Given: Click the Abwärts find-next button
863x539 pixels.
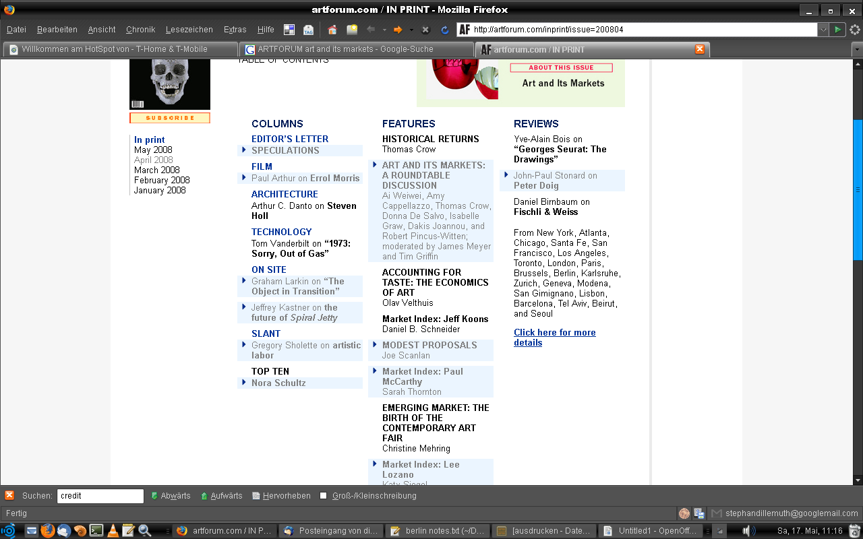Looking at the screenshot, I should [x=170, y=496].
